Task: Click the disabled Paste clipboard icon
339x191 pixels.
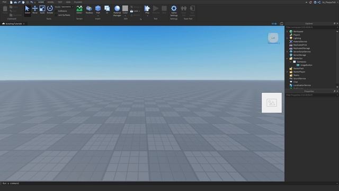Action: pyautogui.click(x=5, y=10)
